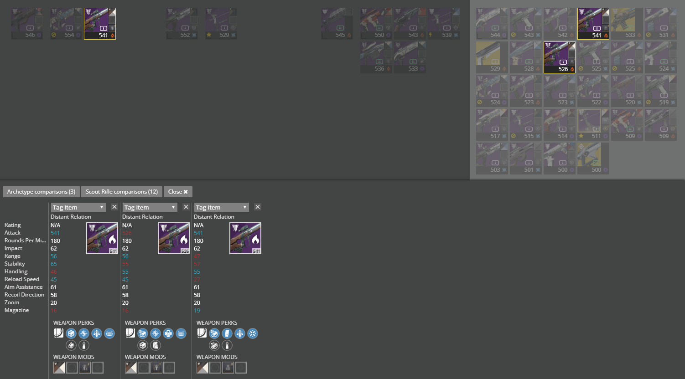Click first blue perk in 526 column
Screen dimensions: 685x379
click(x=143, y=333)
